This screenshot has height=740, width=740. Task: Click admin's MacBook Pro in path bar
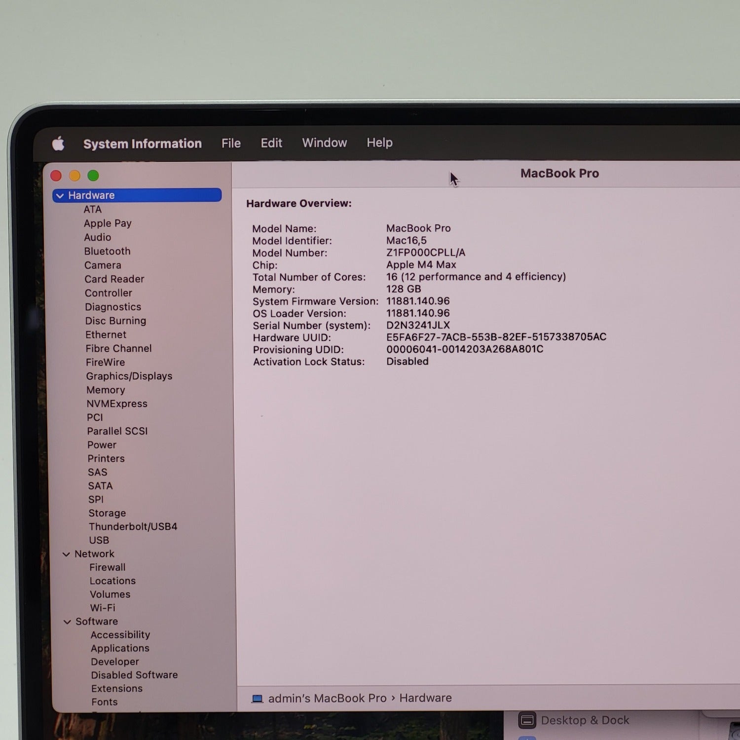(327, 699)
